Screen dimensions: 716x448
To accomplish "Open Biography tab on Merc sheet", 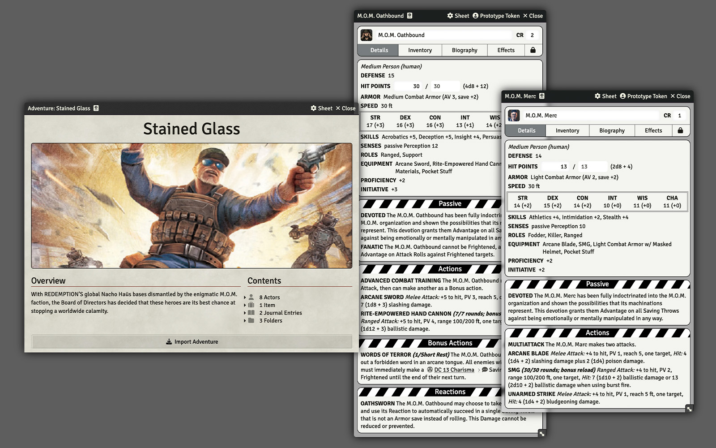I will pos(612,130).
